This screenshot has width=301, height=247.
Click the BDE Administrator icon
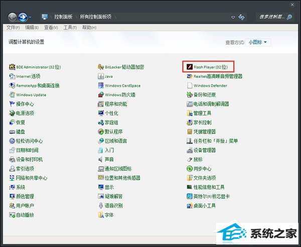12,67
